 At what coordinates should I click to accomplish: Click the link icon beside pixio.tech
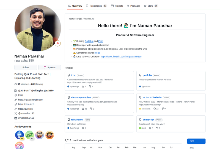click(x=16, y=104)
